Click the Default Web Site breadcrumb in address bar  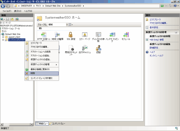(53, 6)
